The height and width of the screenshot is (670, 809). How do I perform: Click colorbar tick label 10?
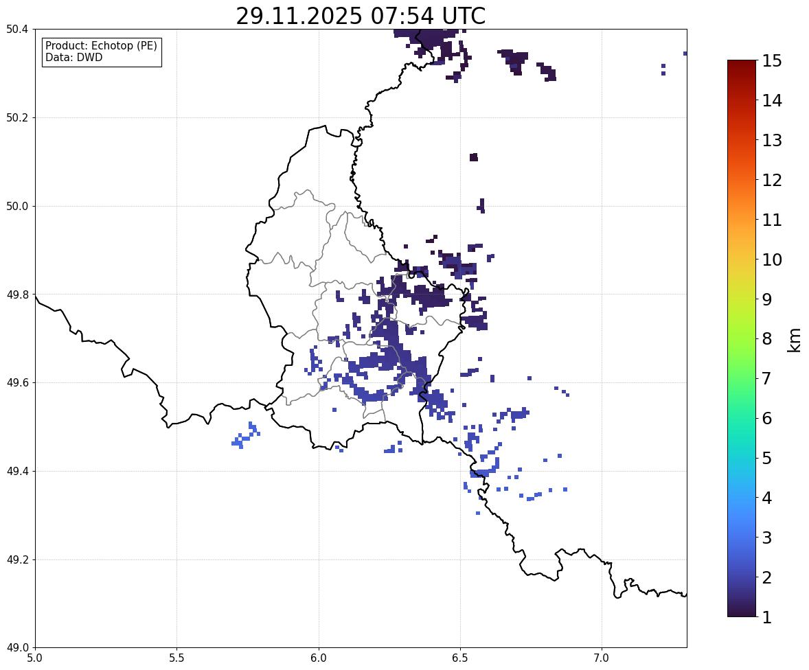pyautogui.click(x=772, y=259)
